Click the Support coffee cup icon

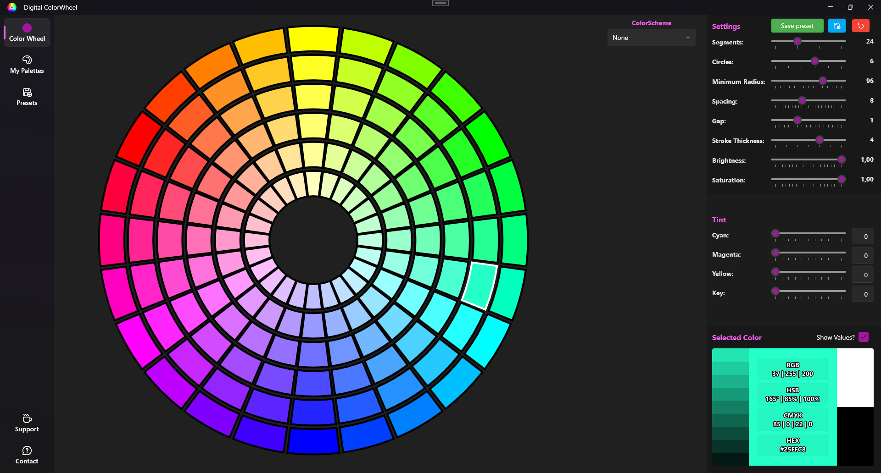coord(27,418)
